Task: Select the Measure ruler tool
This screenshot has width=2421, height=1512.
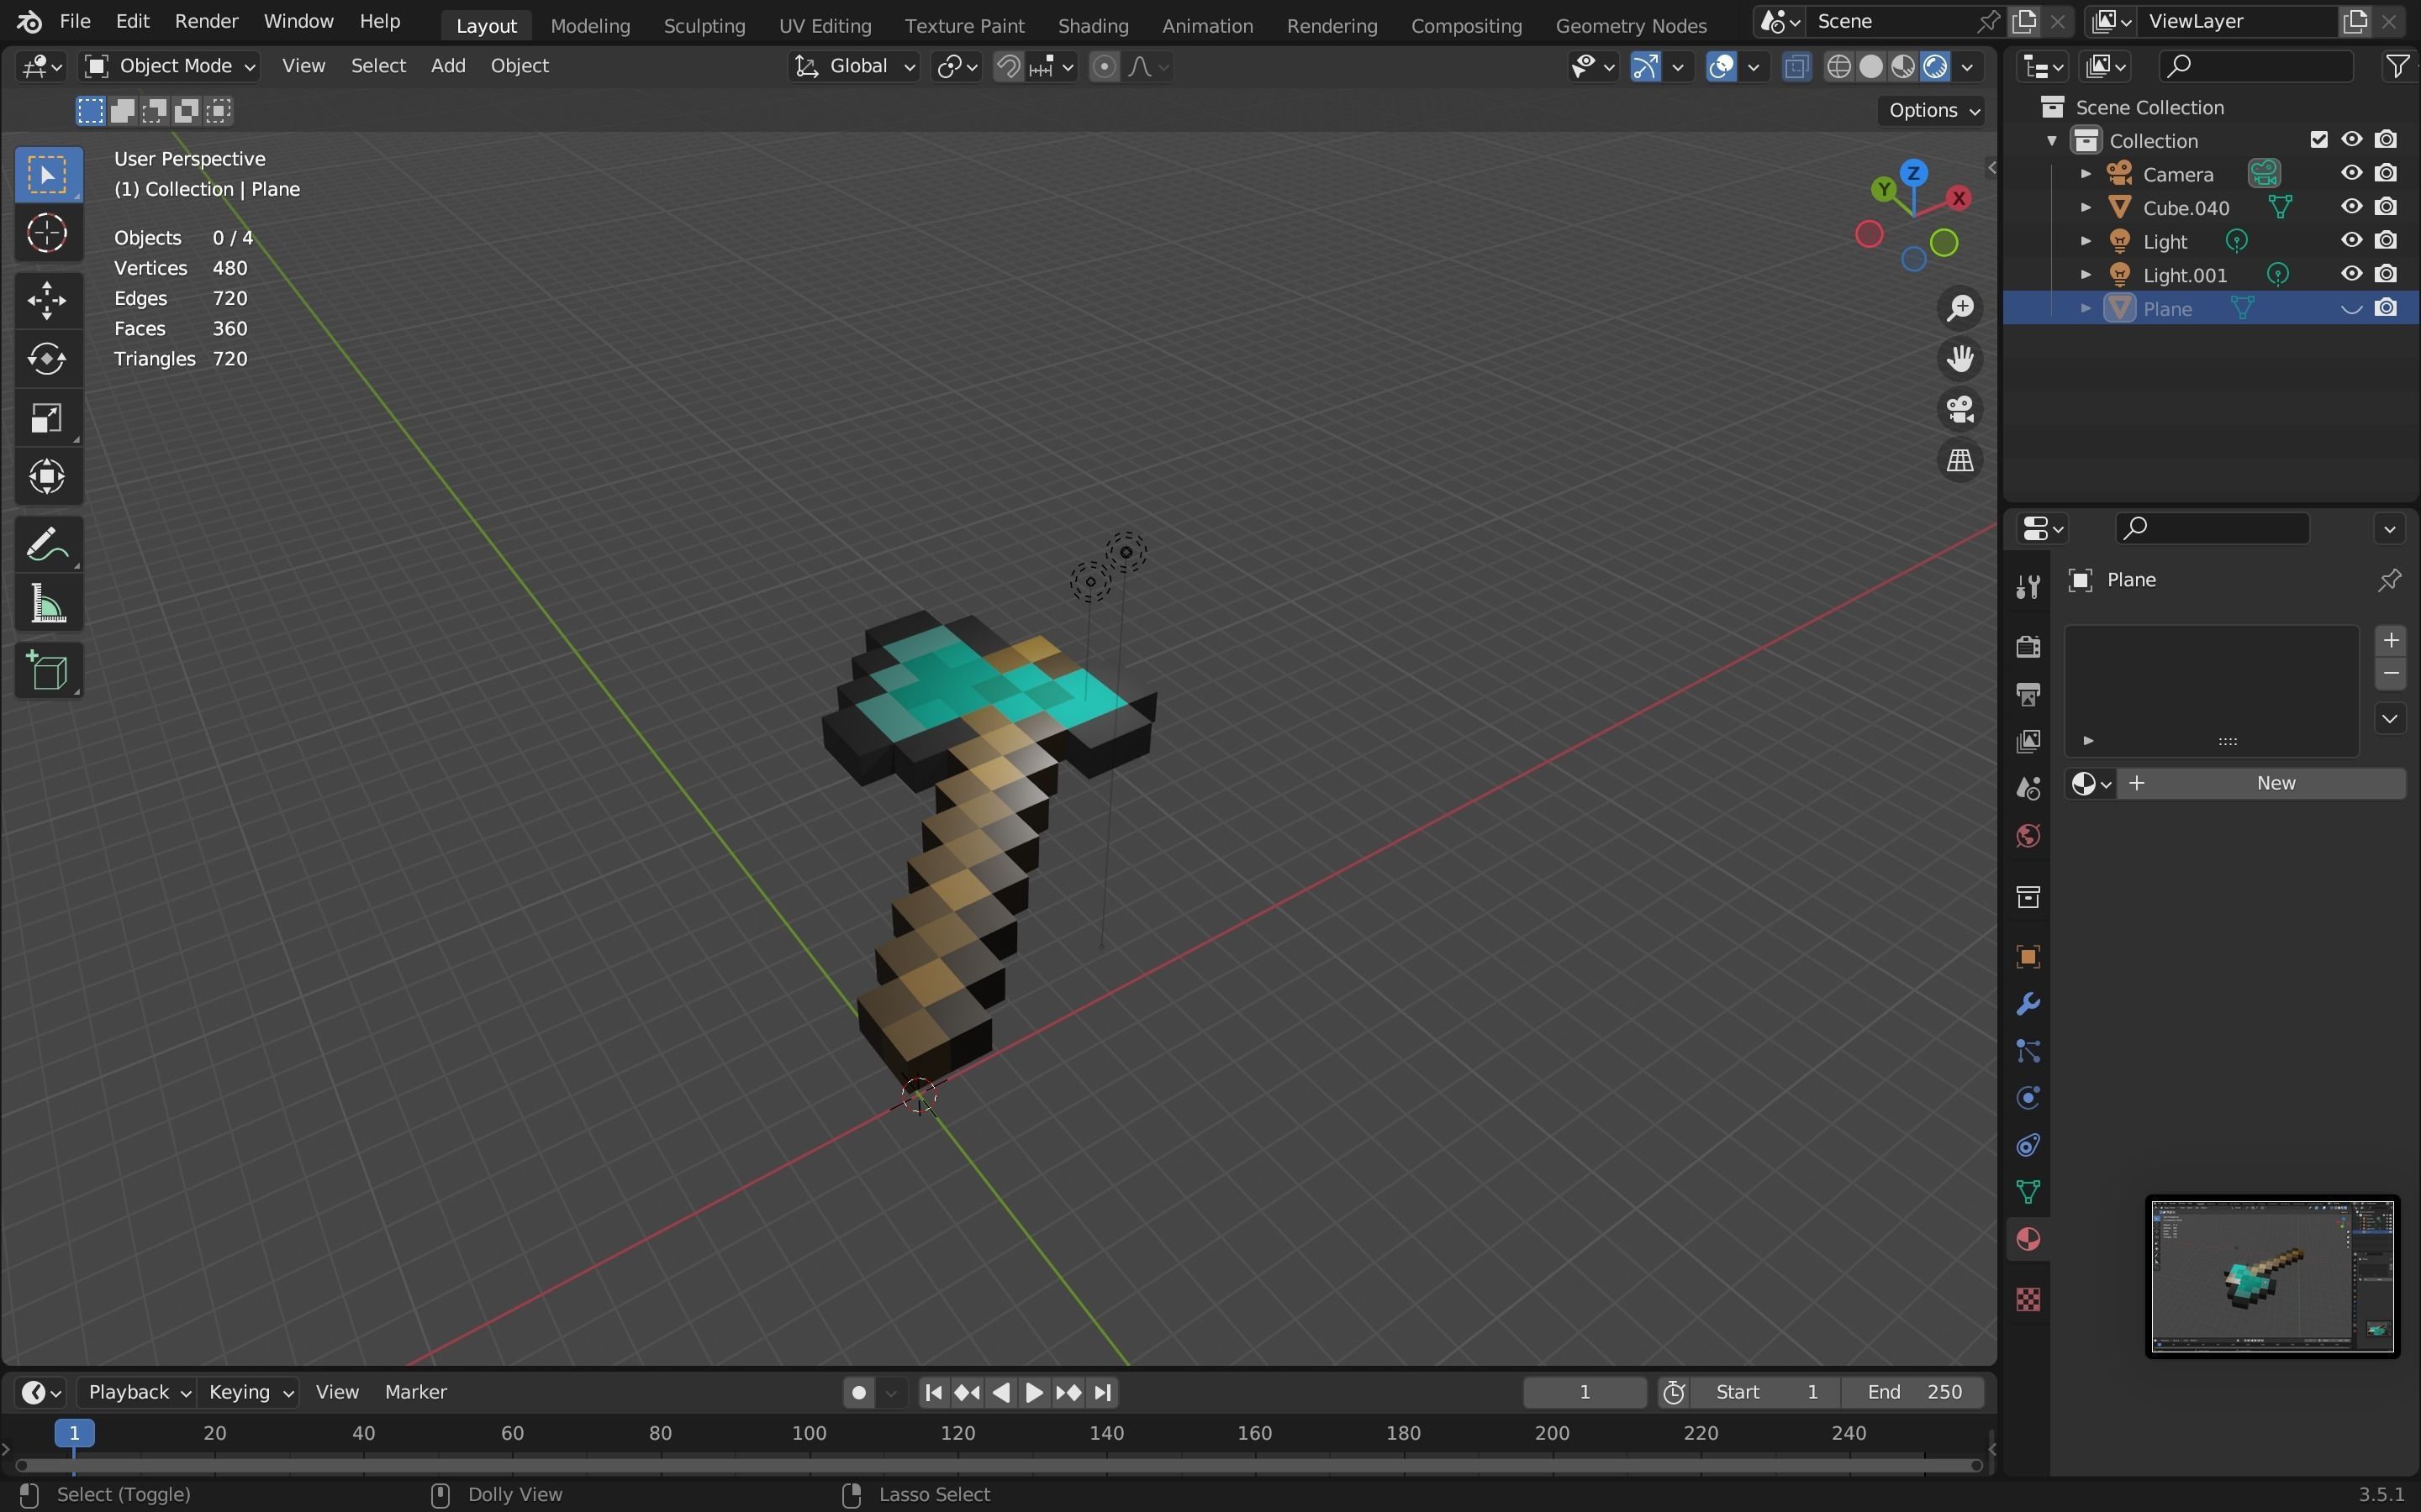Action: (x=47, y=604)
